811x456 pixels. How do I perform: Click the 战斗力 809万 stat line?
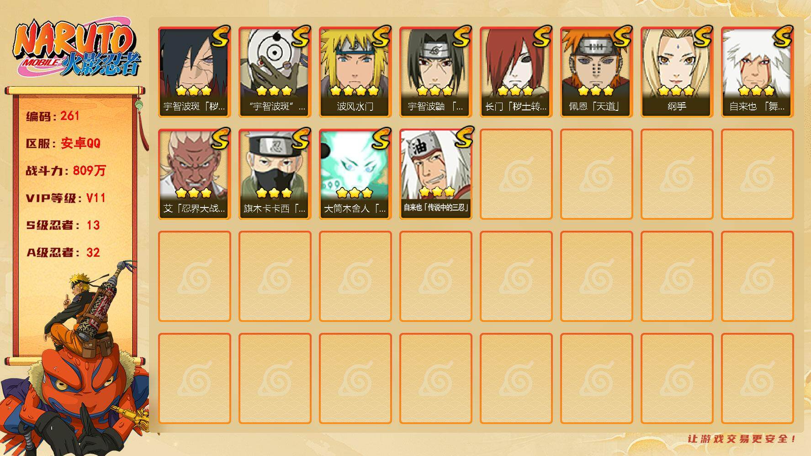66,171
